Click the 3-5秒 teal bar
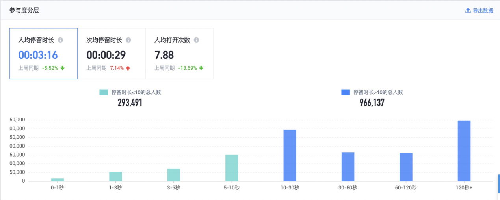500x200 pixels. point(174,175)
